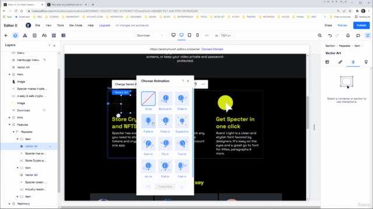This screenshot has height=209, width=373.
Task: Open the Download page dropdown
Action: 150,35
